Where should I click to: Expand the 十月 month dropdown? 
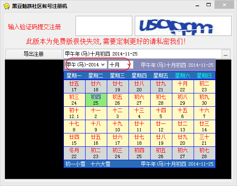click(x=129, y=65)
